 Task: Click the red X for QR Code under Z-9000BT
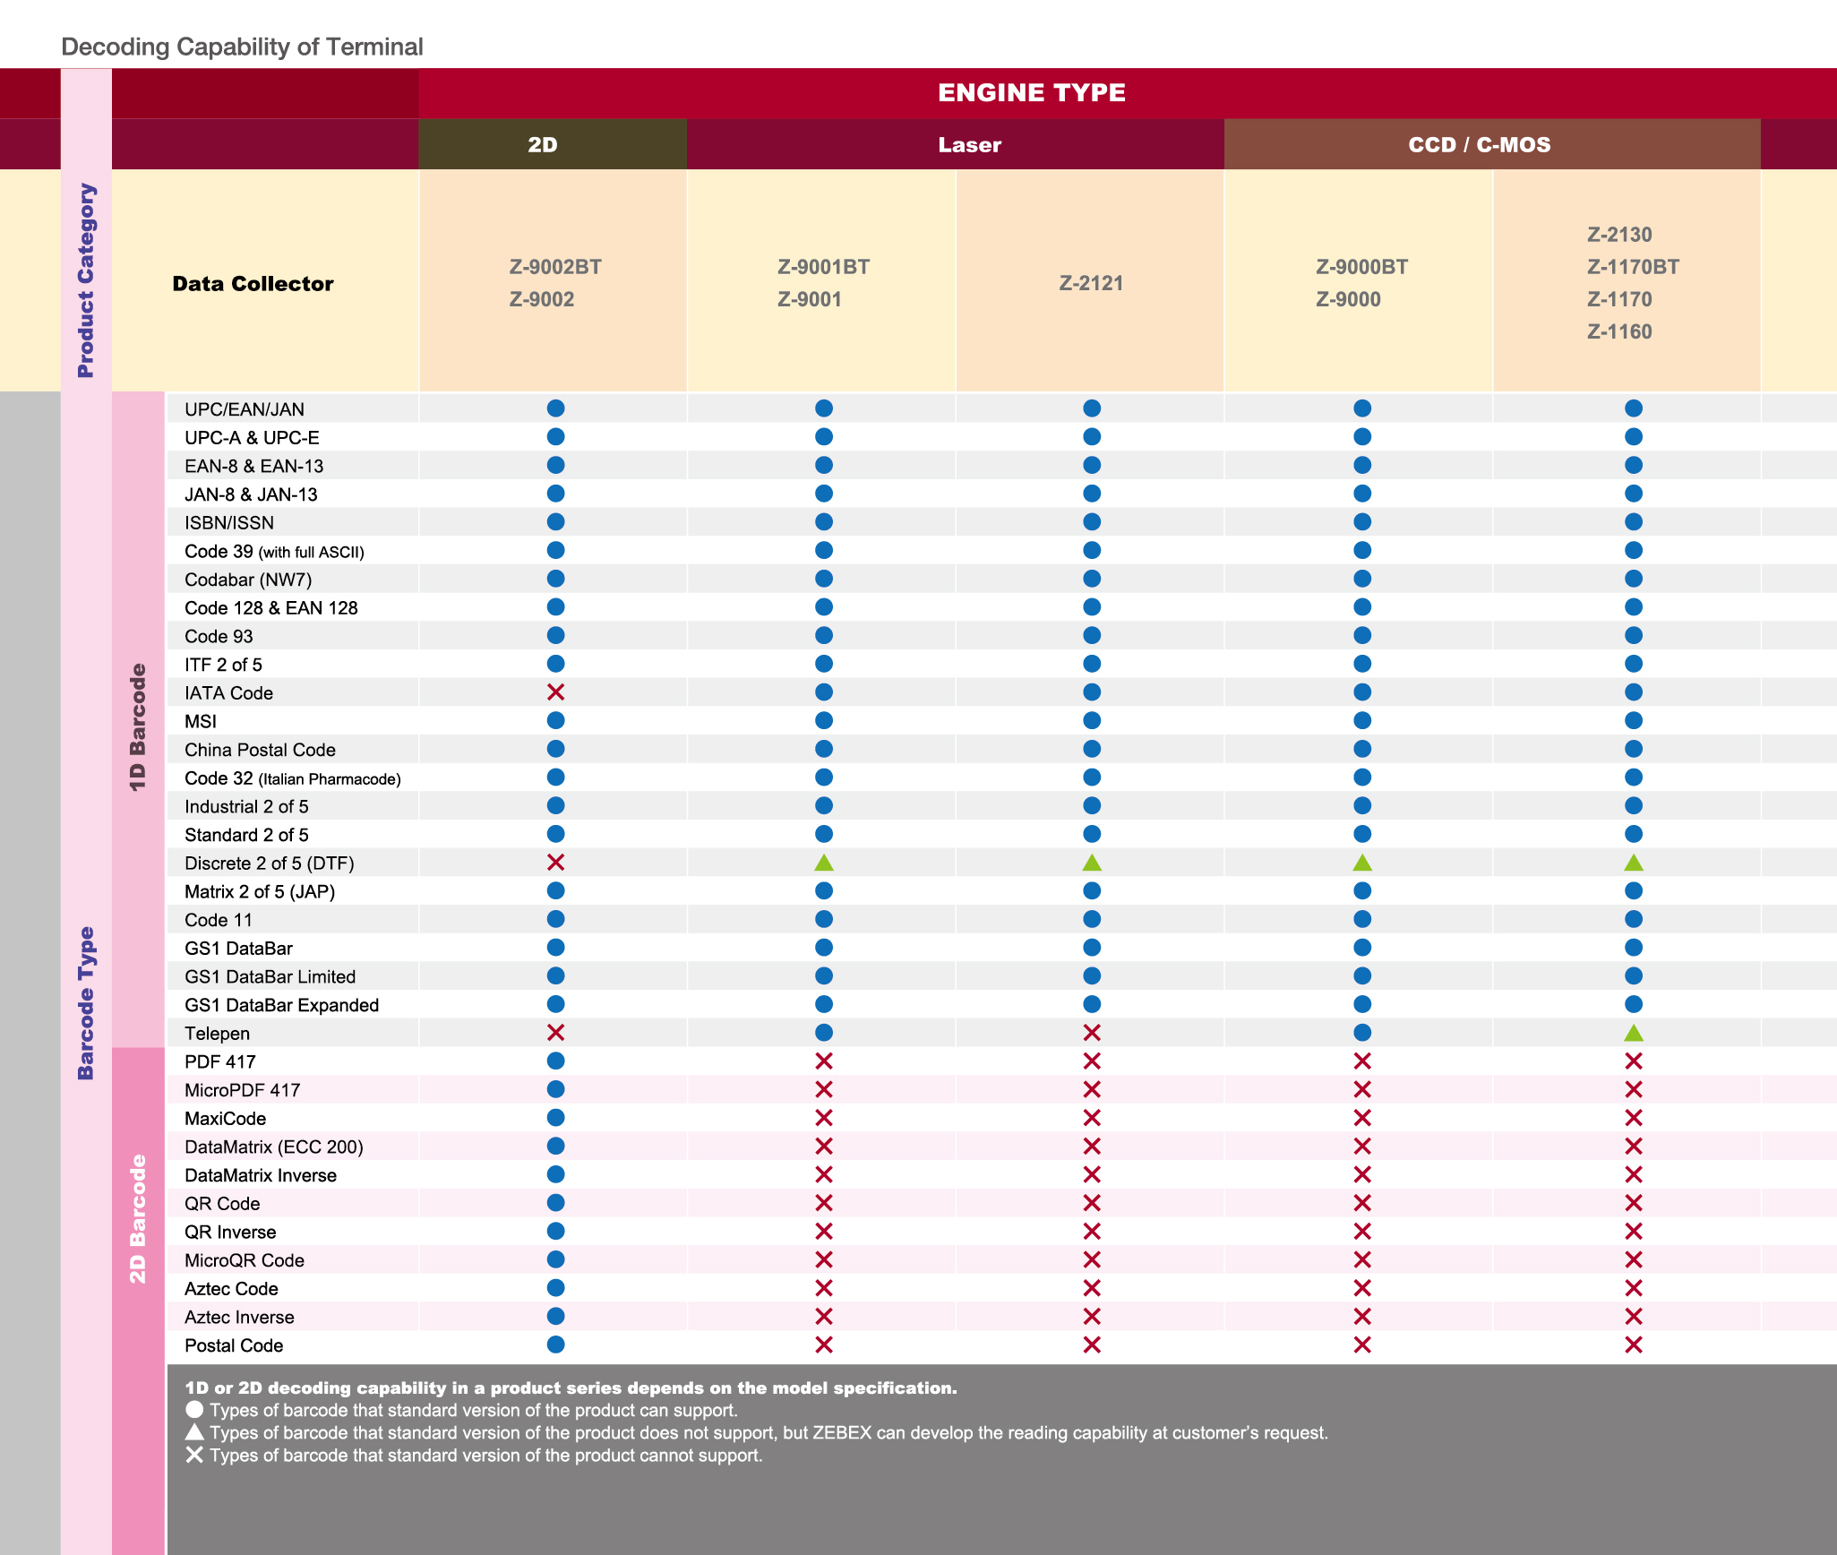click(x=1362, y=1203)
